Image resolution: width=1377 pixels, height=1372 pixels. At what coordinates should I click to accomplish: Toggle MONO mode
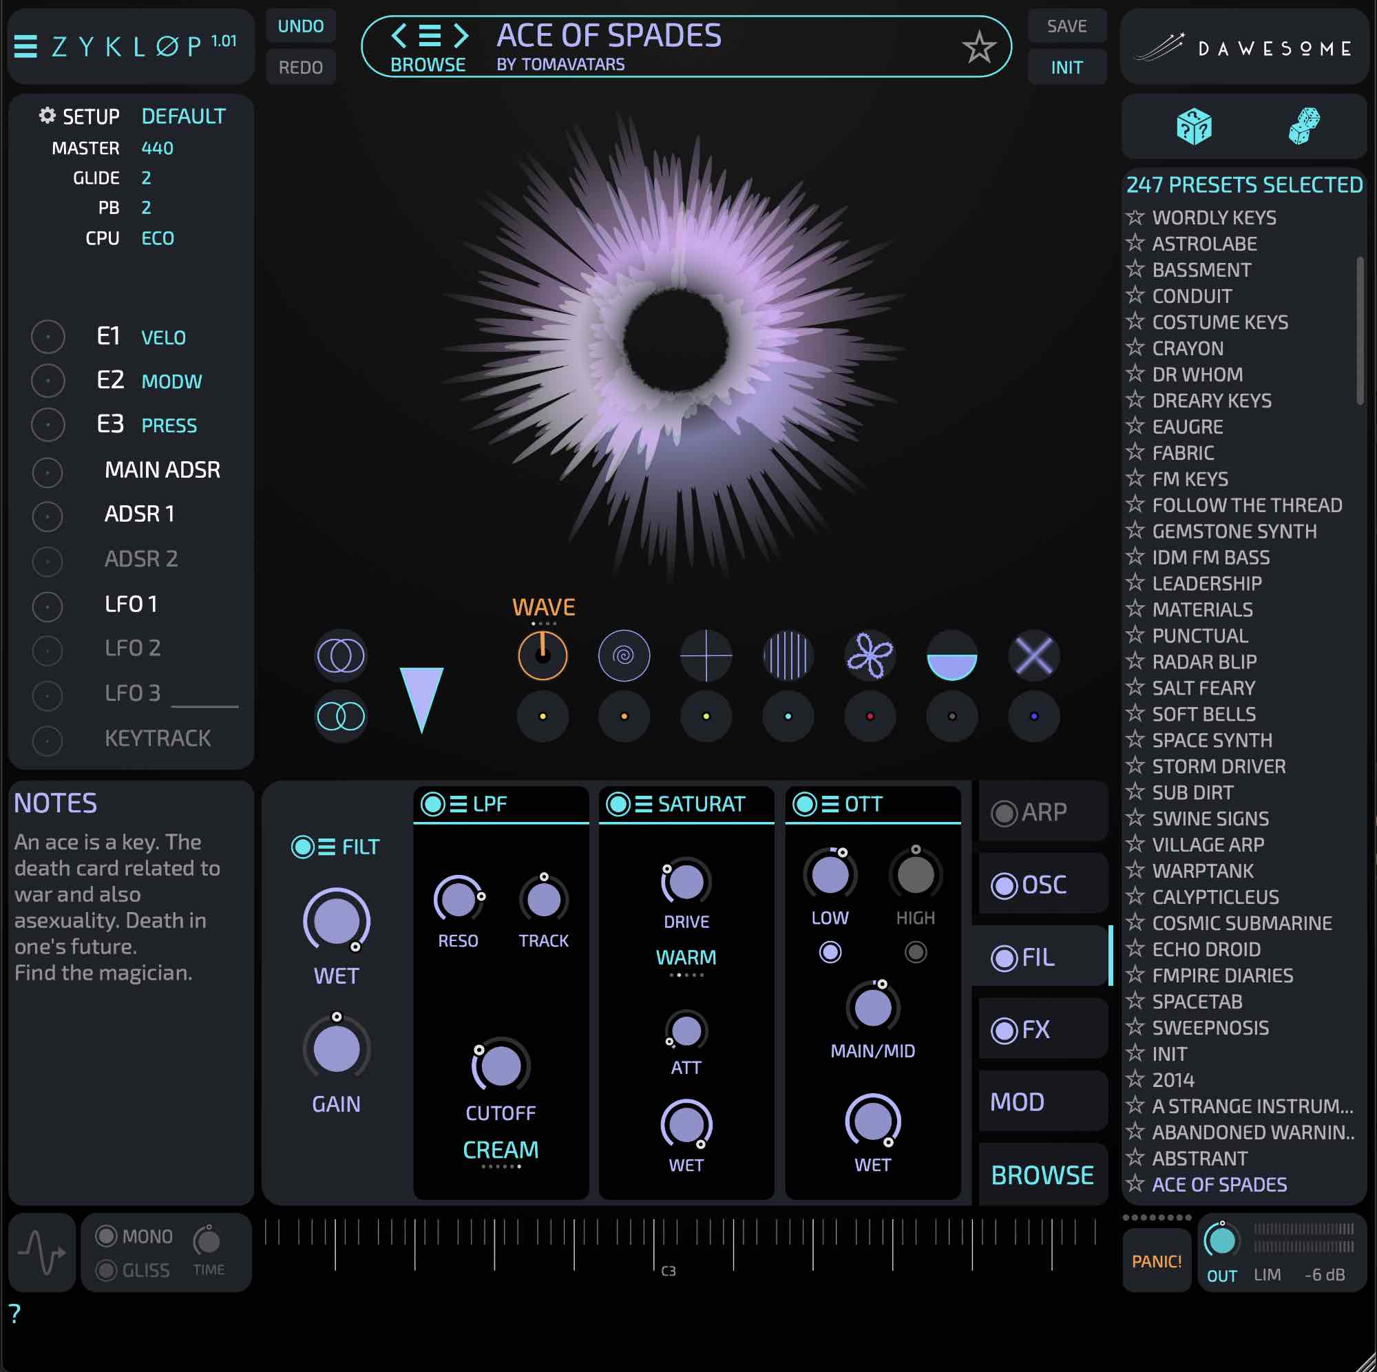tap(106, 1236)
